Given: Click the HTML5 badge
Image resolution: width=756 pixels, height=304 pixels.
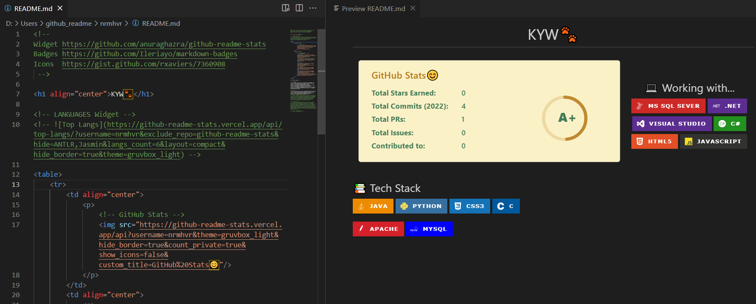Looking at the screenshot, I should click(655, 141).
